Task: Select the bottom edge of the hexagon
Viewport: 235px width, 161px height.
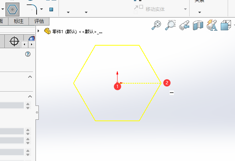Action: (117, 120)
